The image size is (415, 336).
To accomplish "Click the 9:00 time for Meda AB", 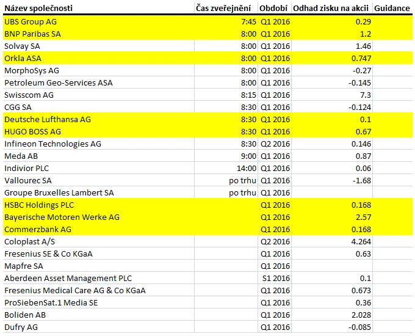I will click(248, 156).
